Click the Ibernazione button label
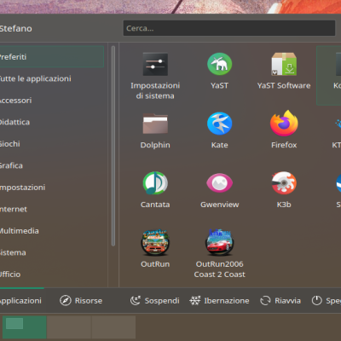 coord(227,301)
